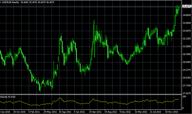
Task: Click the 10 Oct 2010 date marker
Action: tap(19, 112)
